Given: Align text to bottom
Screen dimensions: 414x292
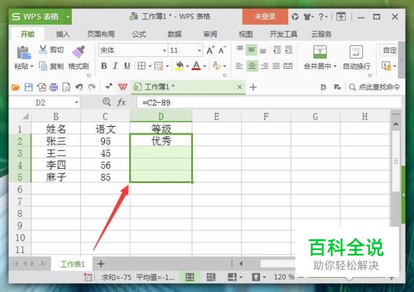Looking at the screenshot, I should point(263,50).
